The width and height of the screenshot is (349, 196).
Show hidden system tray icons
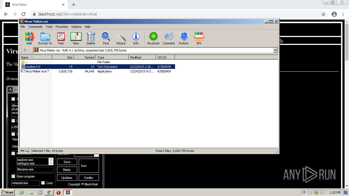coord(304,192)
